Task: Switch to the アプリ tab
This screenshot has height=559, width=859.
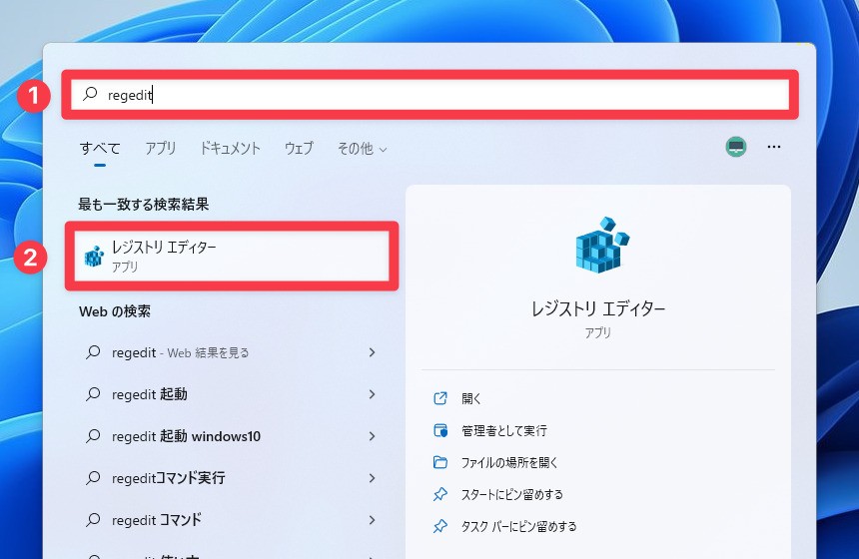Action: [x=161, y=148]
